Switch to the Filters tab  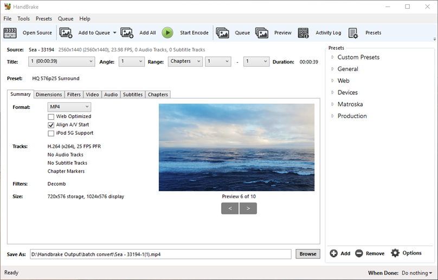coord(74,95)
